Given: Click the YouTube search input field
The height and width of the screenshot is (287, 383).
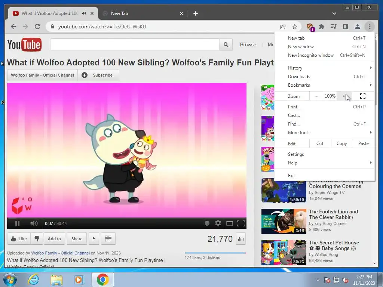Looking at the screenshot, I should point(135,45).
